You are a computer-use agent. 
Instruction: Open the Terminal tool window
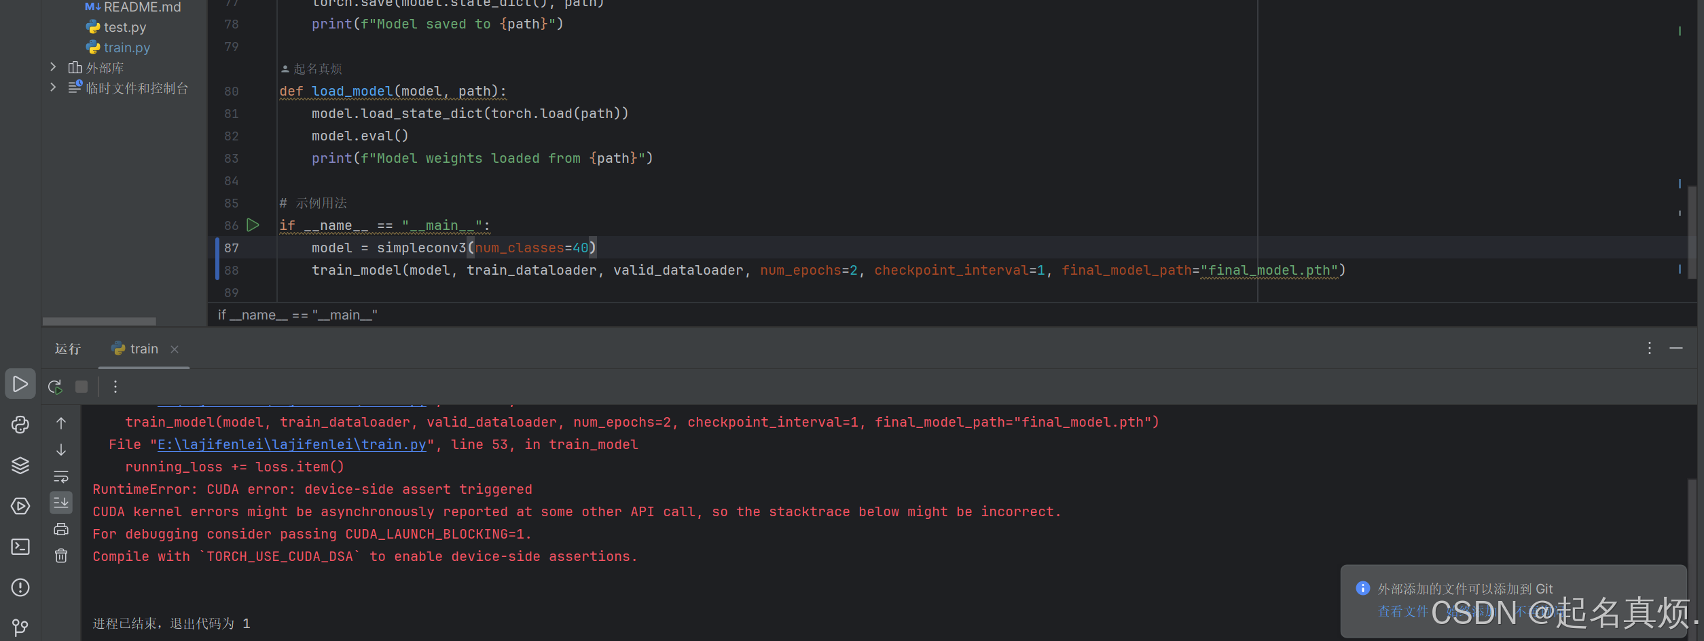20,547
